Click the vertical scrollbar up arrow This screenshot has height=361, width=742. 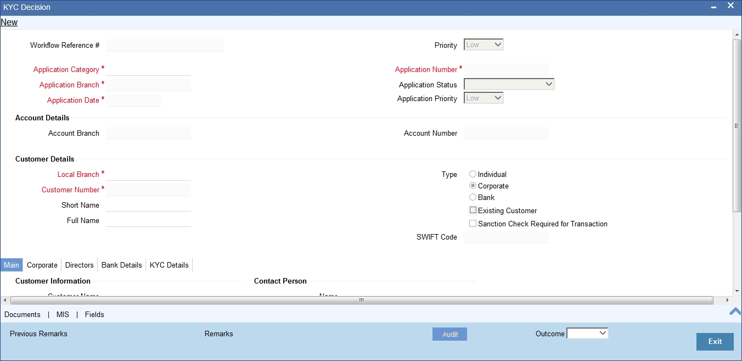[737, 34]
